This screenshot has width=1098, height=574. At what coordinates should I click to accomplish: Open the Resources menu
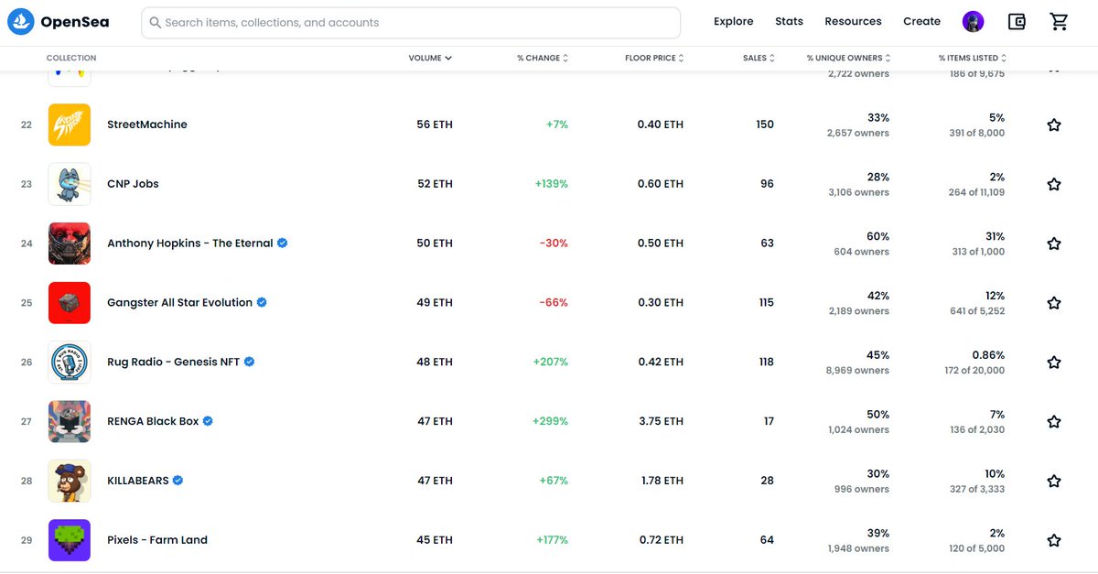tap(853, 22)
